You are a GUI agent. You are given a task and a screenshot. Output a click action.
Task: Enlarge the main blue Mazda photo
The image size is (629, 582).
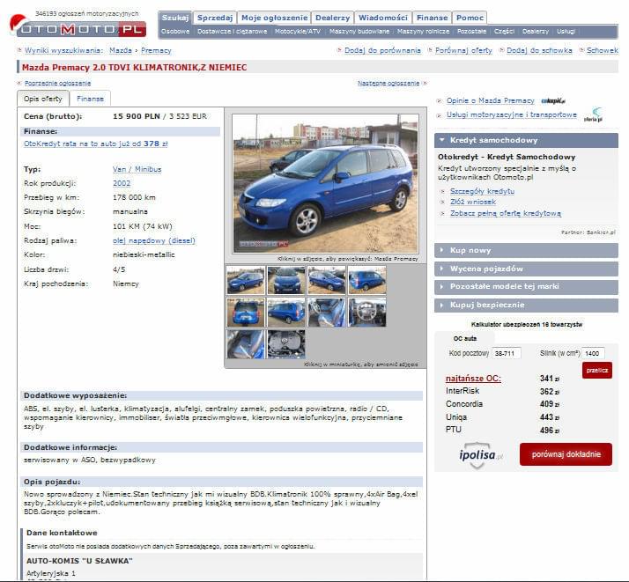coord(325,183)
